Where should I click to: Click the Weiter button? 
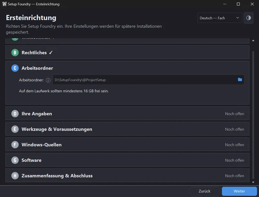pos(239,191)
